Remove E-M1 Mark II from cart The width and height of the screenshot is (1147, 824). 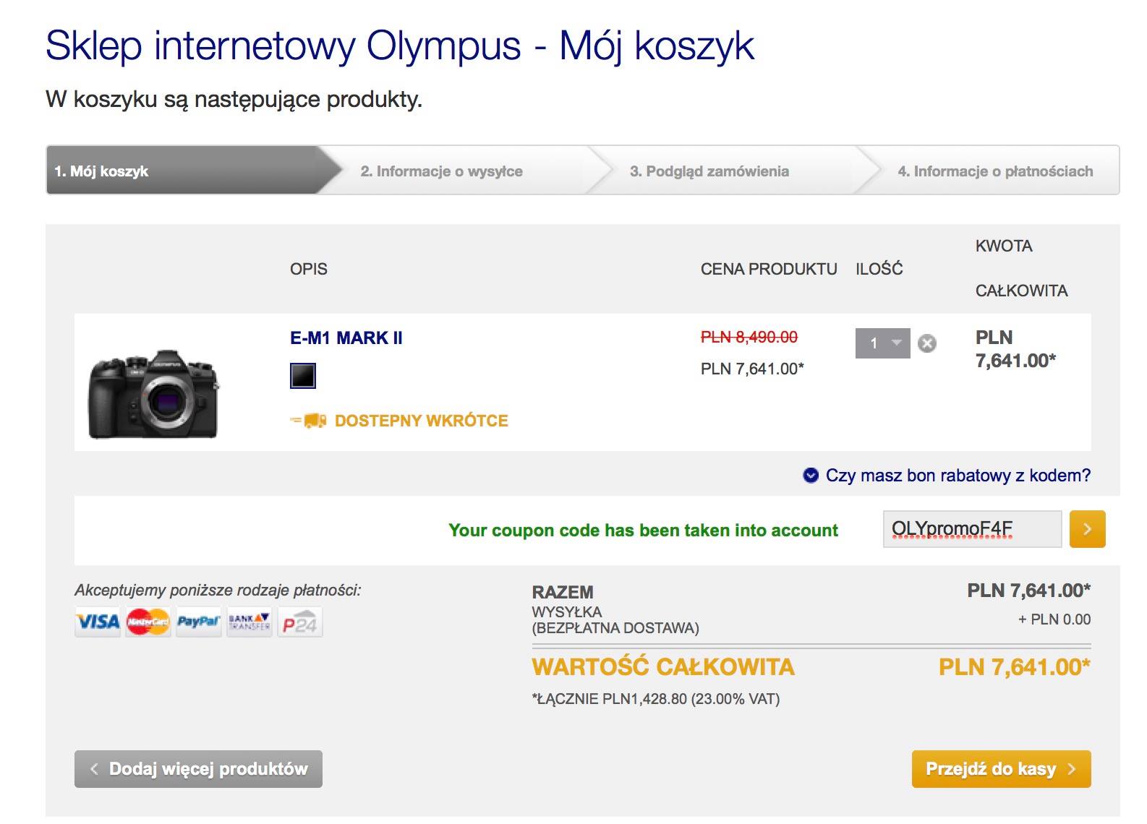[926, 343]
